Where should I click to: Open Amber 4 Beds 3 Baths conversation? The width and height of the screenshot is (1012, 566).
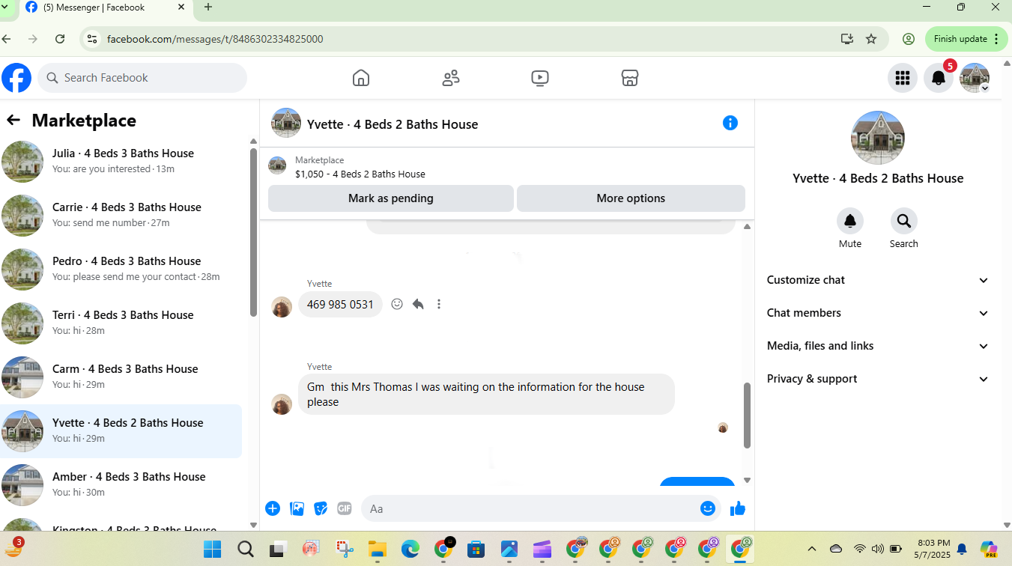pyautogui.click(x=121, y=484)
